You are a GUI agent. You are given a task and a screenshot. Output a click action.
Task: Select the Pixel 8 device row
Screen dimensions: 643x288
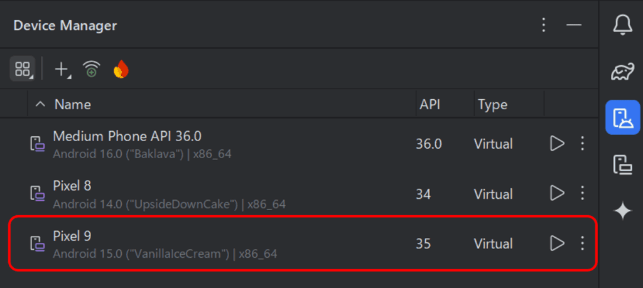pyautogui.click(x=301, y=193)
